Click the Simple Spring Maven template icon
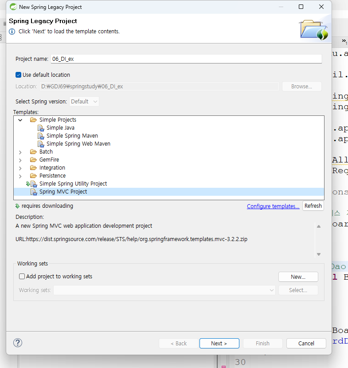The height and width of the screenshot is (368, 348). (41, 136)
